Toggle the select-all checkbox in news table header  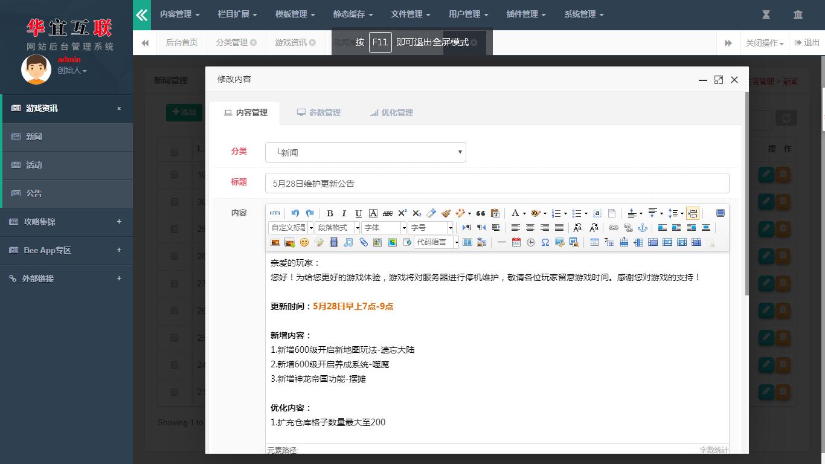[x=175, y=152]
